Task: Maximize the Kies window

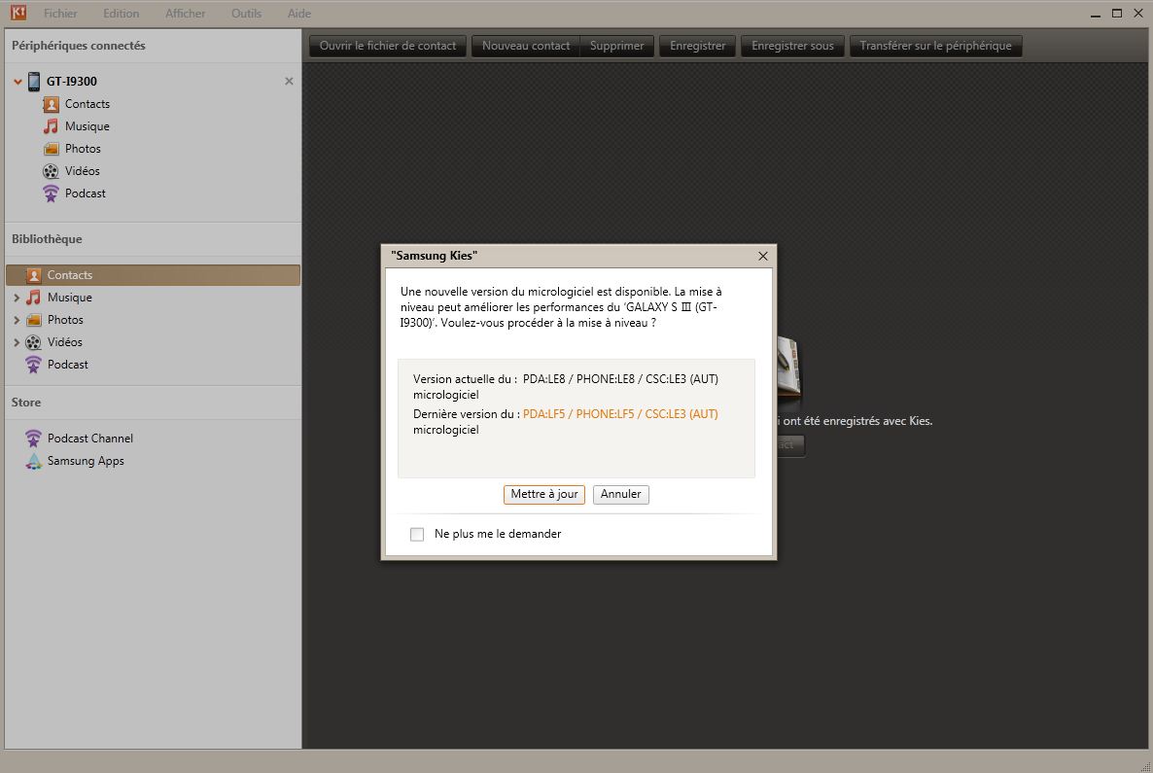Action: (x=1116, y=14)
